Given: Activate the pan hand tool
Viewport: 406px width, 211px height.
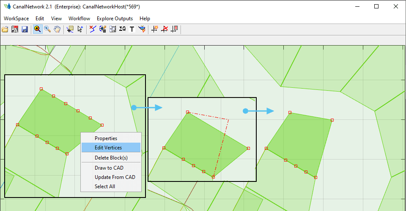Looking at the screenshot, I should [x=57, y=29].
